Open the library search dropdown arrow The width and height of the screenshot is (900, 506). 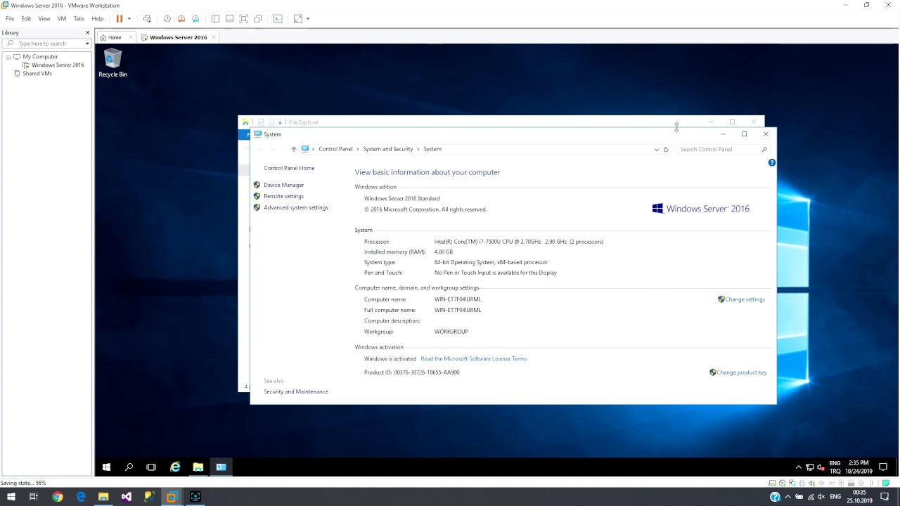point(87,44)
